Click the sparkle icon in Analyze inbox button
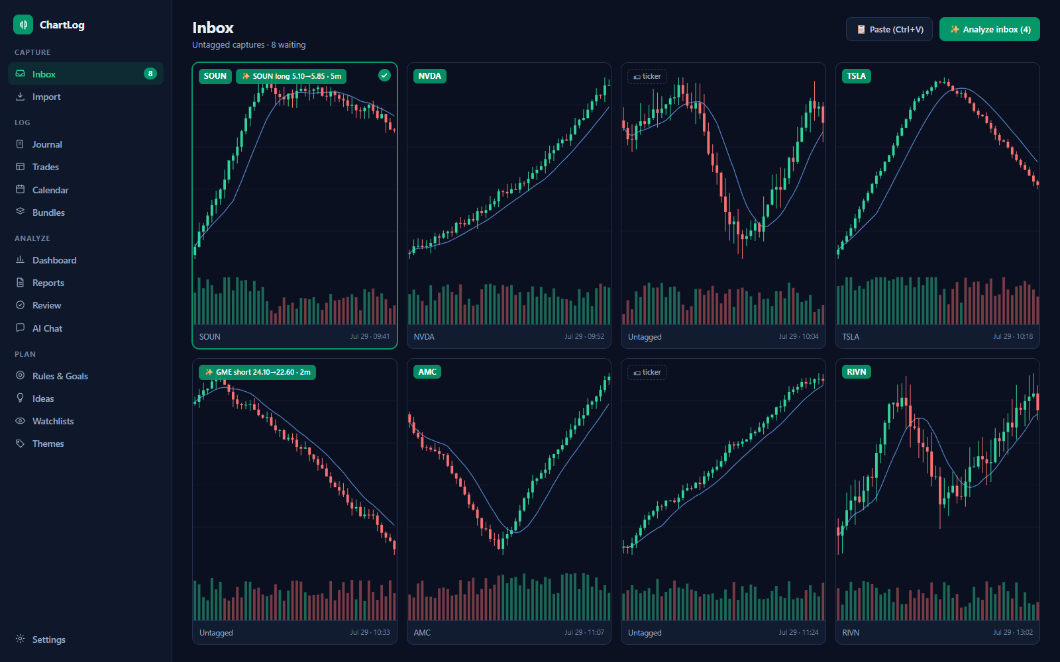1060x662 pixels. (x=955, y=29)
